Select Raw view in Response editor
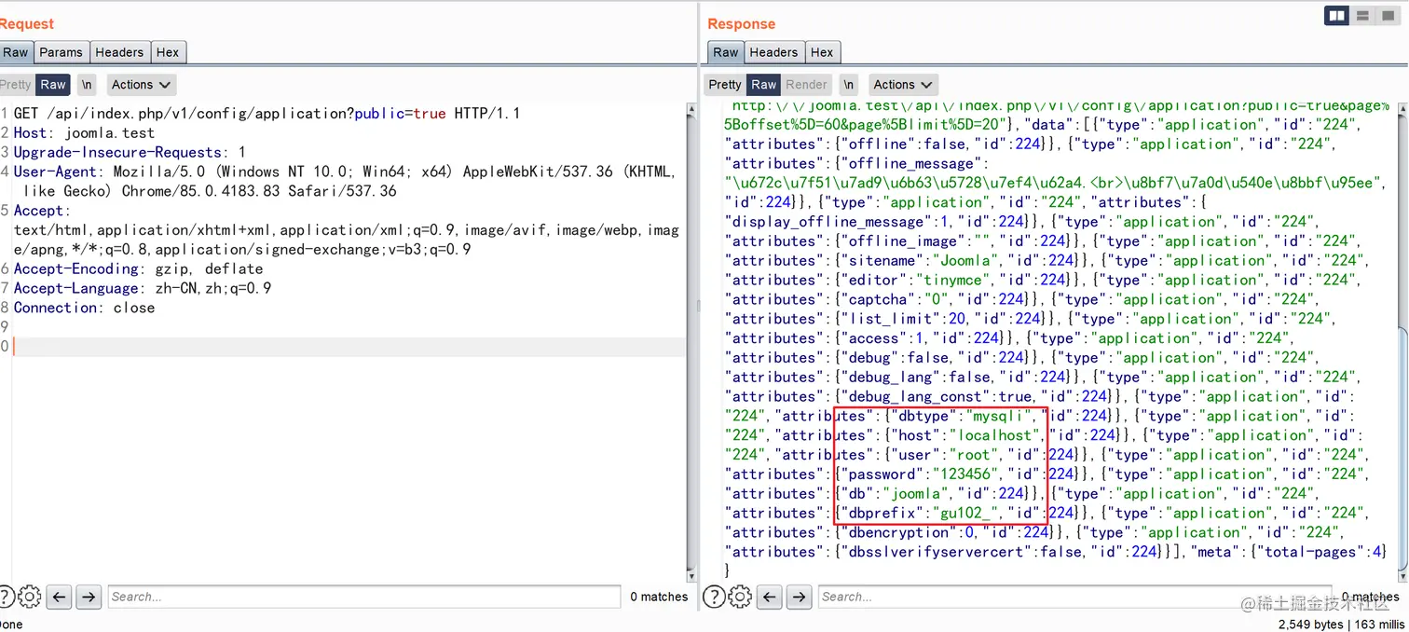 coord(764,84)
